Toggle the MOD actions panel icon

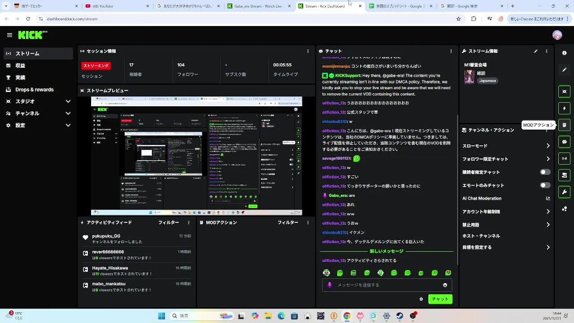click(564, 125)
